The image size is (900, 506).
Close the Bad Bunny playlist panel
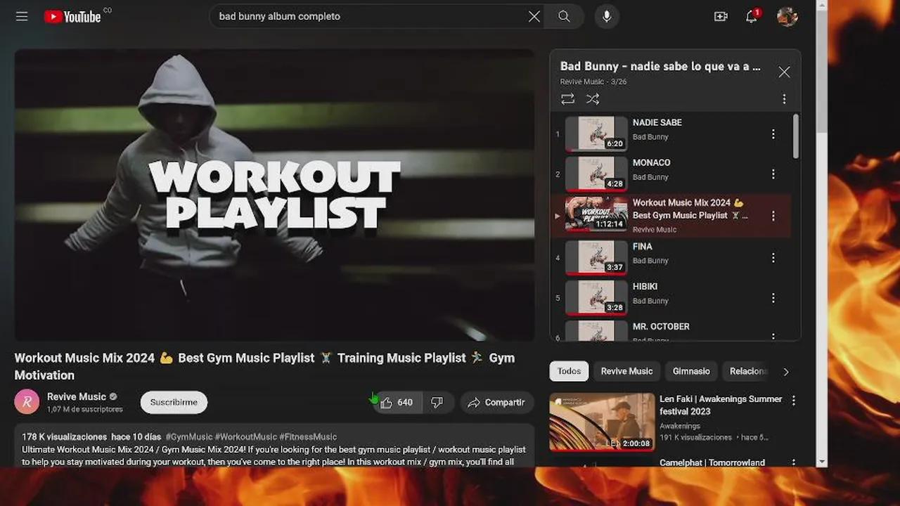coord(784,72)
